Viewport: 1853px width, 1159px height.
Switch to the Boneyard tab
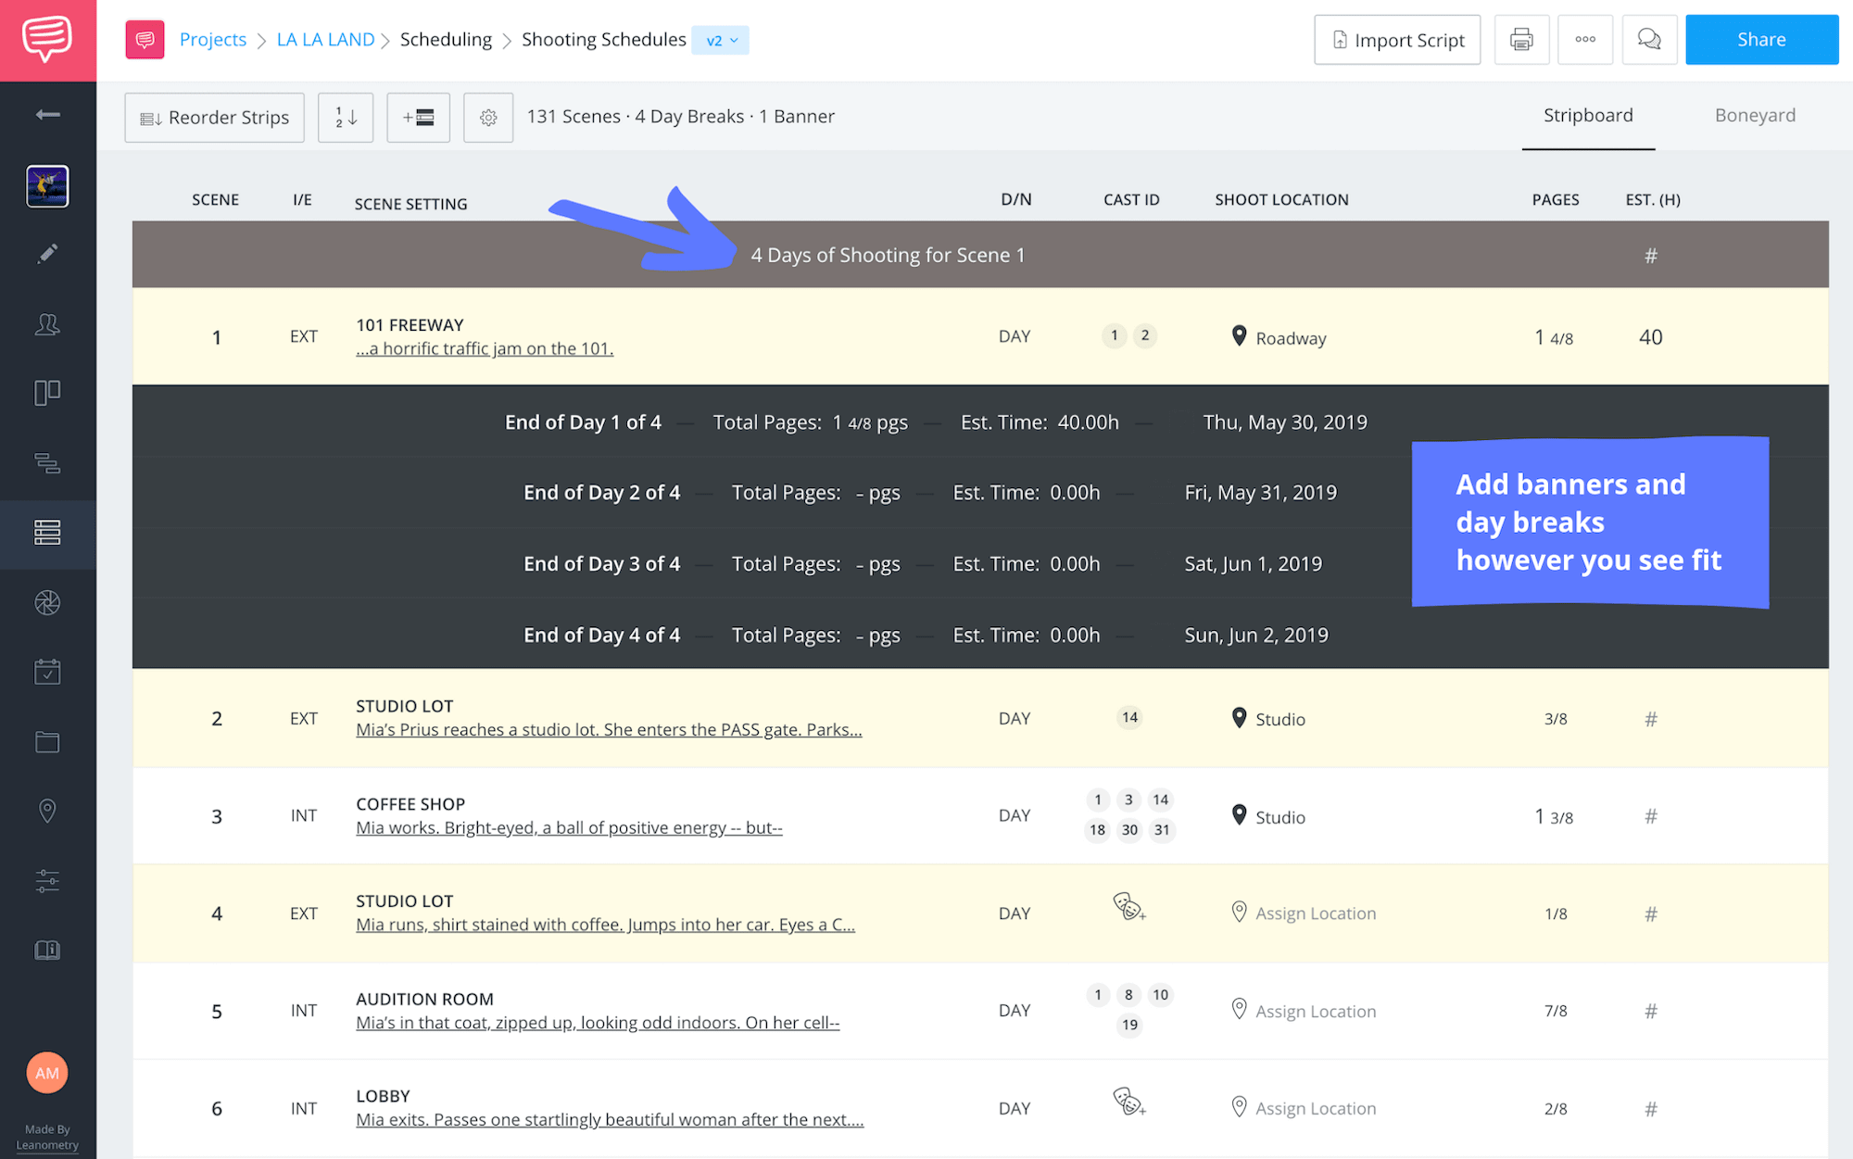coord(1755,116)
